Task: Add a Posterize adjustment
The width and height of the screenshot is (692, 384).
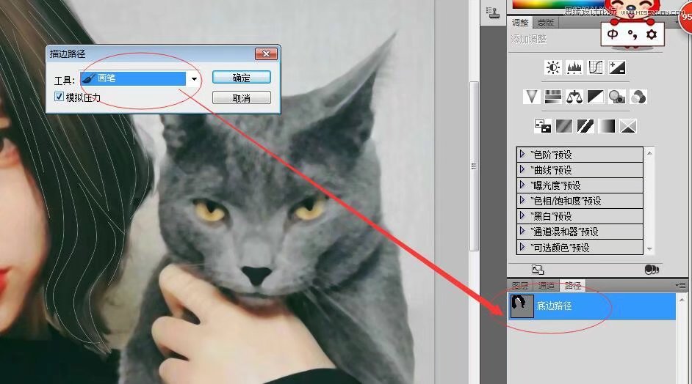Action: (x=563, y=126)
